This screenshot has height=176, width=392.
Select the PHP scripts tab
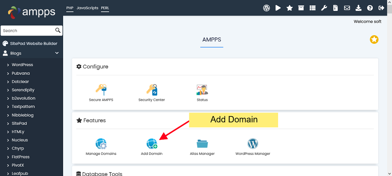tap(70, 8)
